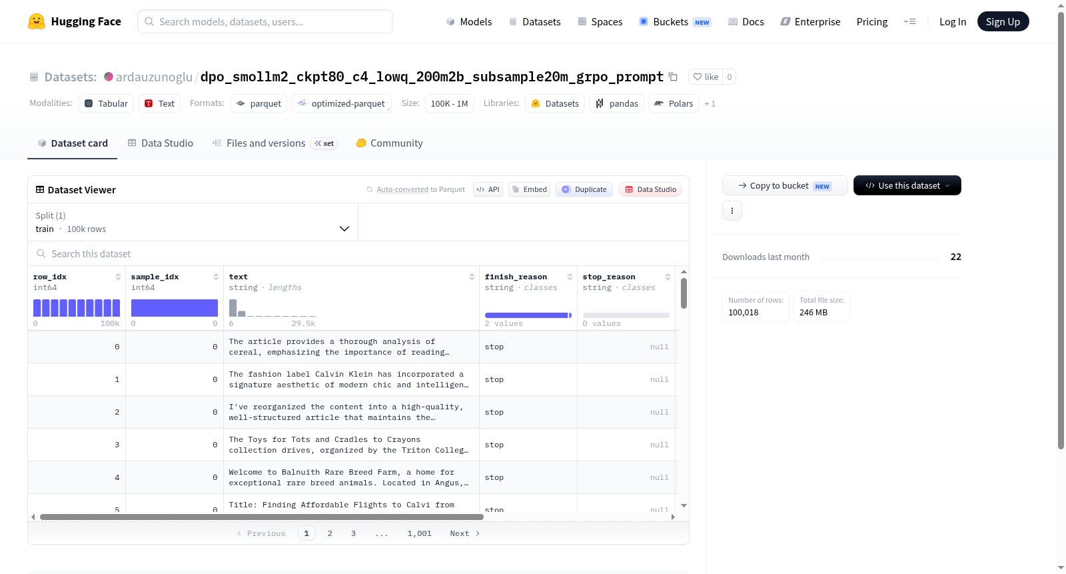This screenshot has height=574, width=1066.
Task: Click the text lengths histogram
Action: 272,308
